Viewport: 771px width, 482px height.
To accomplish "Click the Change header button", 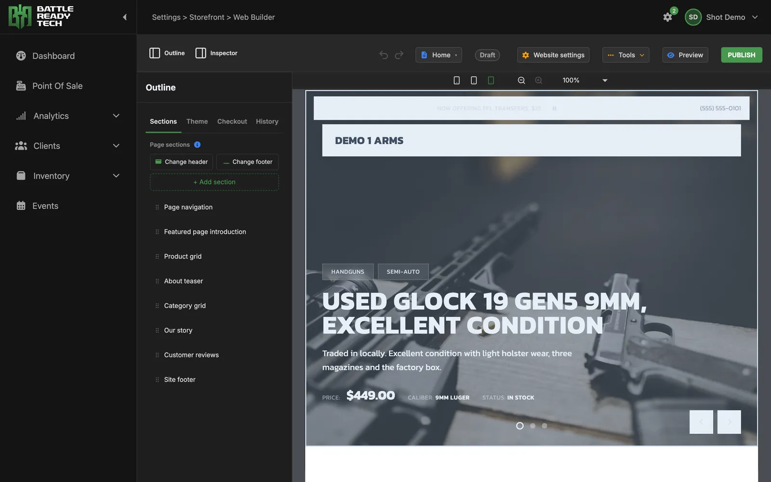I will pos(182,162).
